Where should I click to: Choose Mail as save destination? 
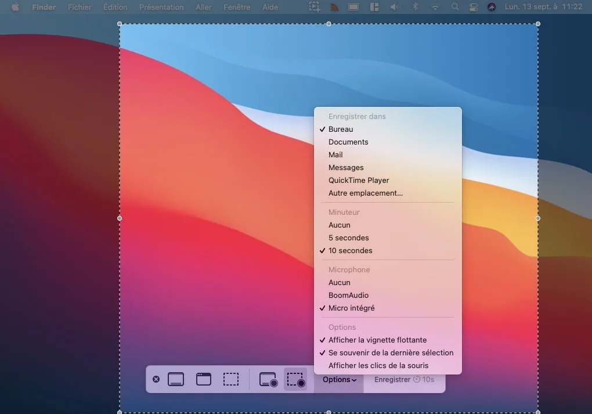(388, 155)
